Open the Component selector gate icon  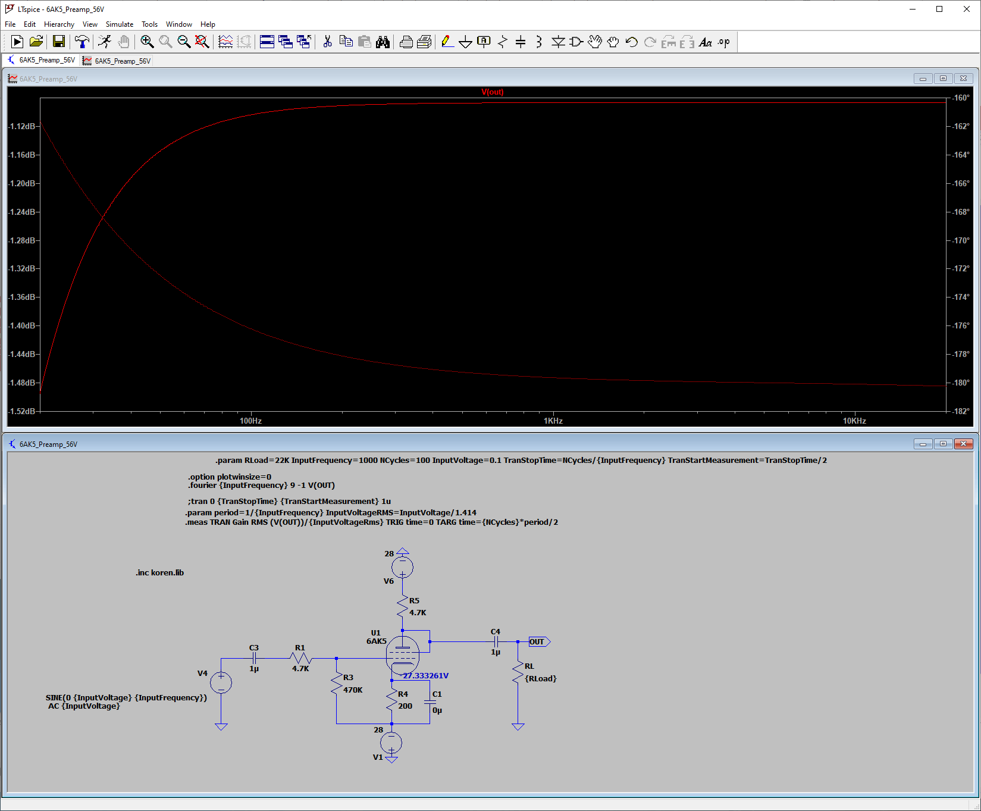coord(576,42)
